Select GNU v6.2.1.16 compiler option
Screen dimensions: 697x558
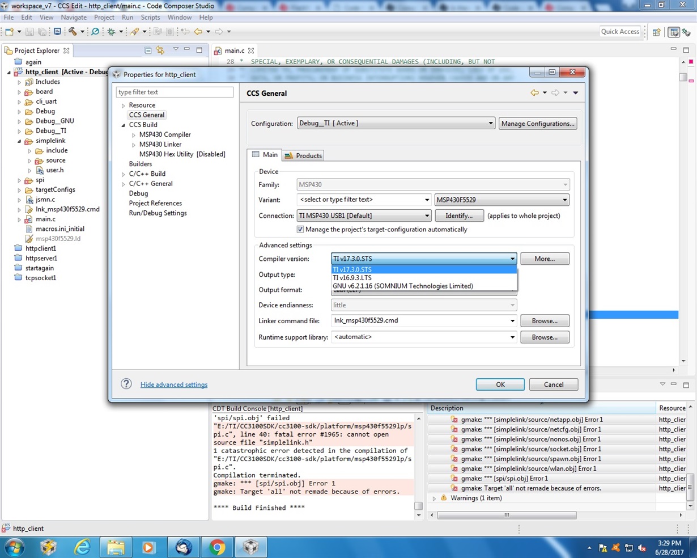(424, 286)
